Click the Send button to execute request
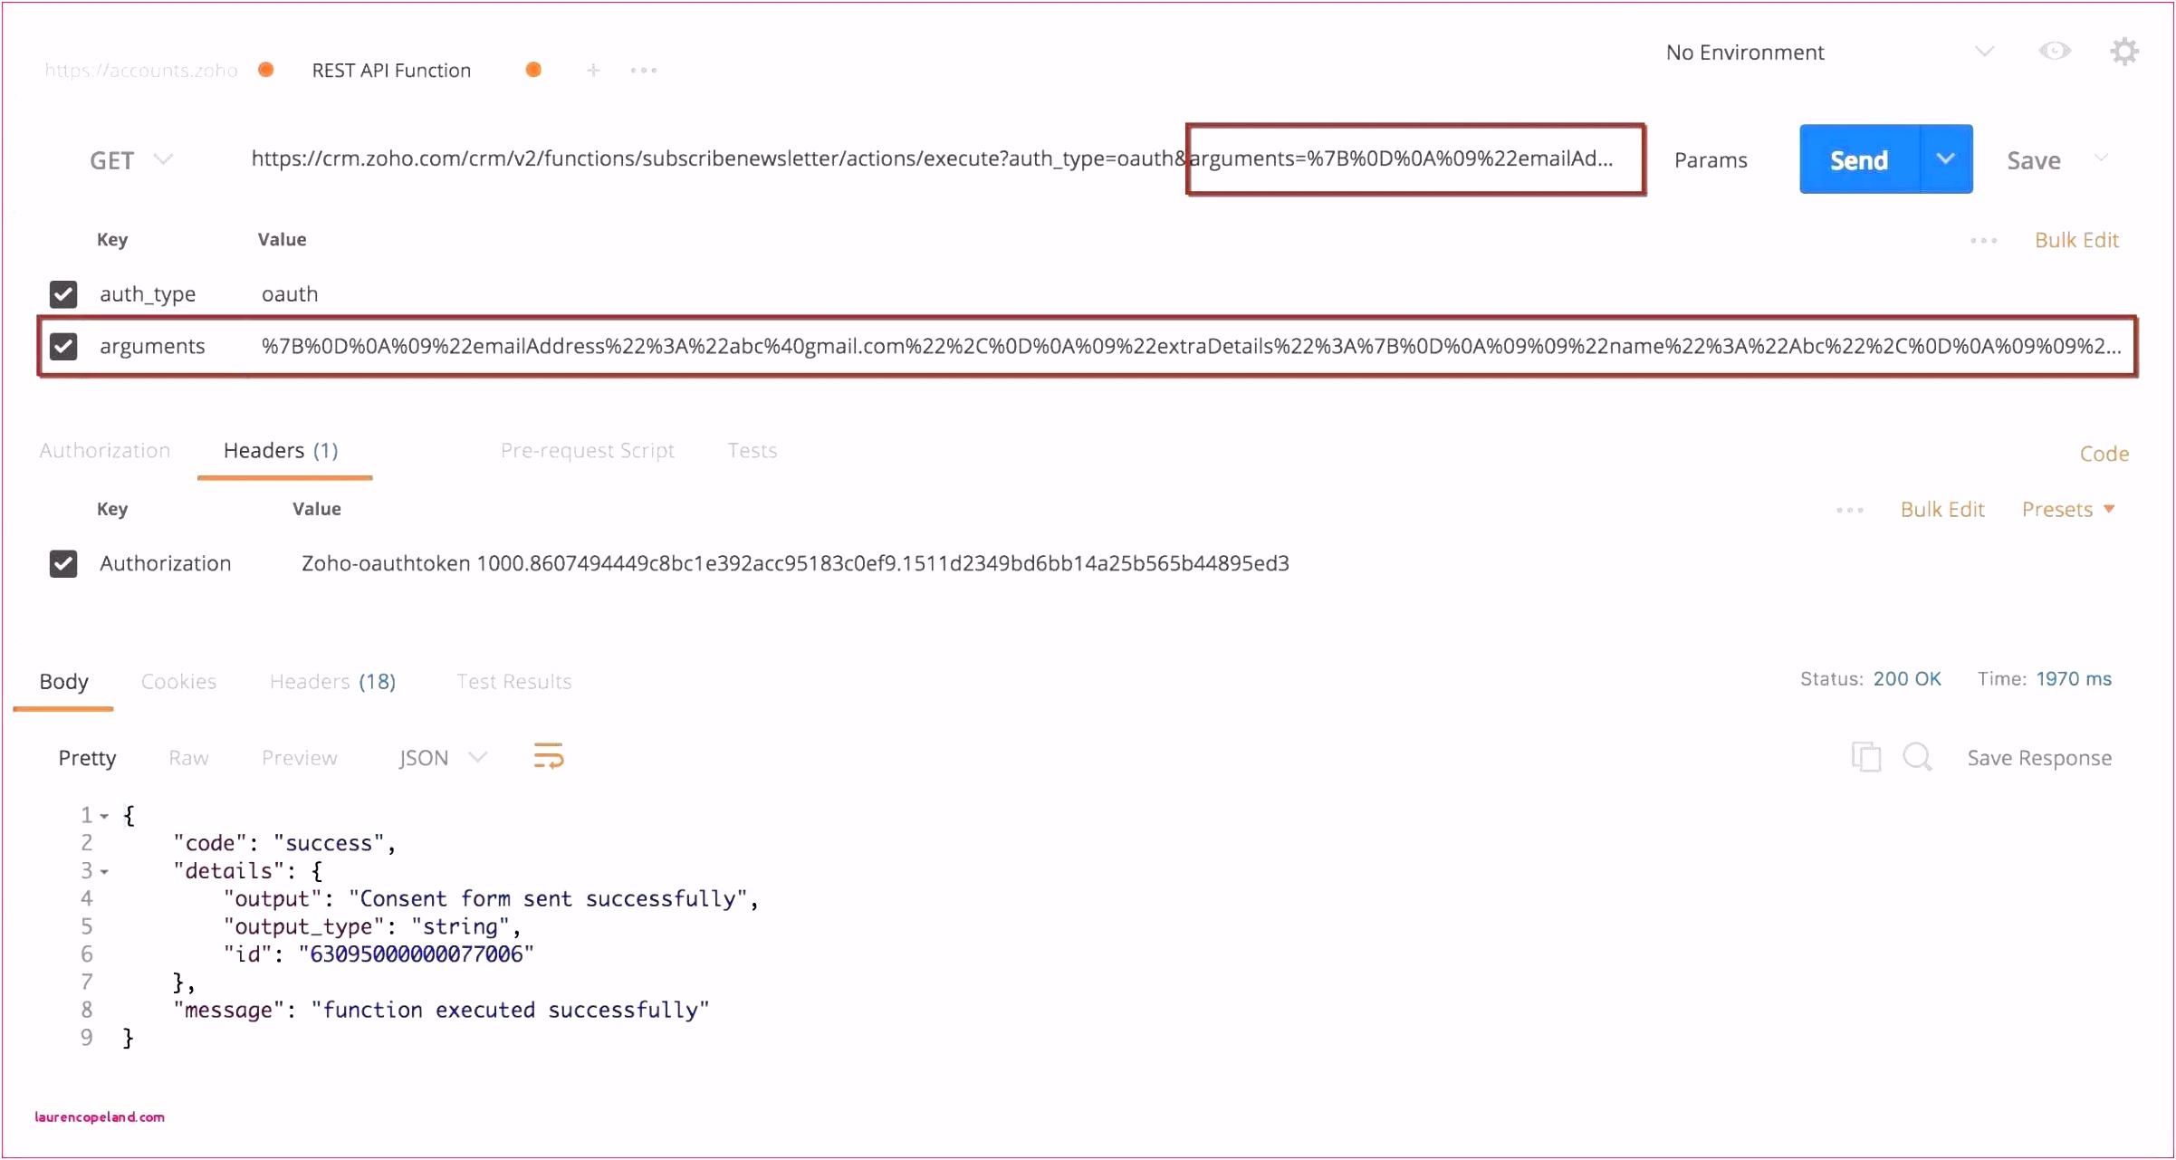The height and width of the screenshot is (1160, 2176). [x=1856, y=158]
